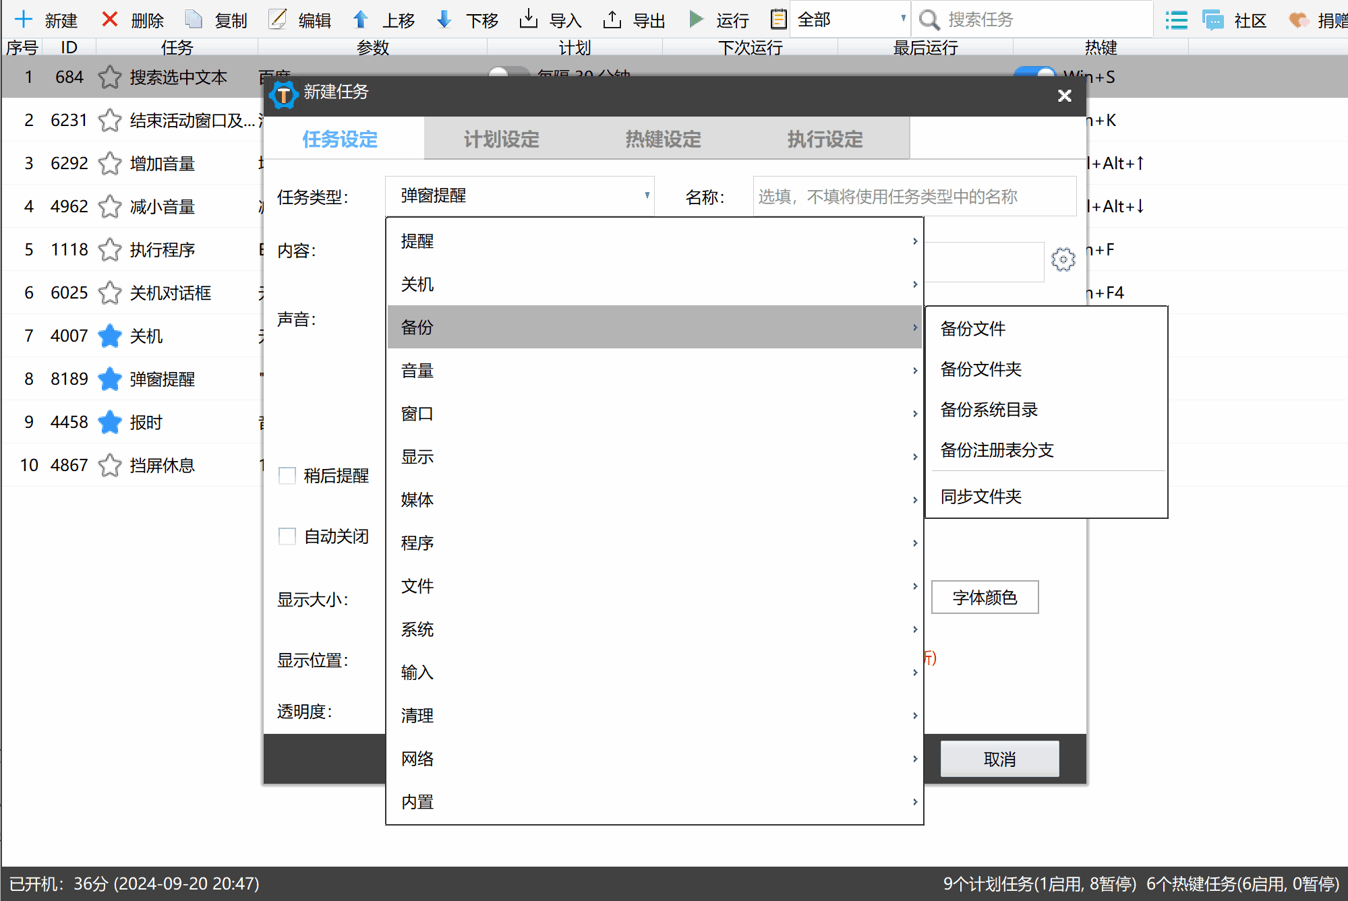This screenshot has width=1348, height=901.
Task: Switch to the 计划设定 tab
Action: 501,139
